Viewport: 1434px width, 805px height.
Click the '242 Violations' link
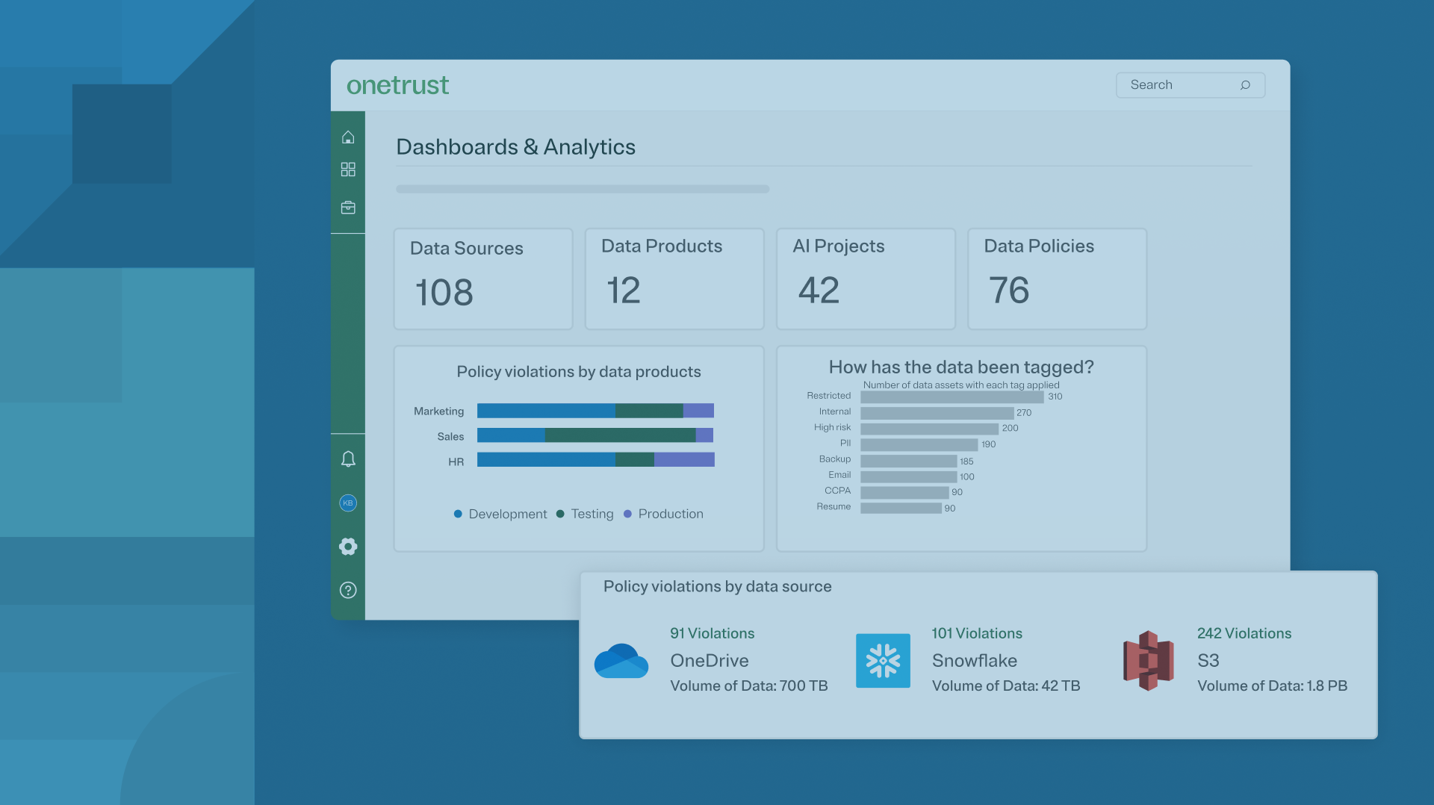[x=1244, y=633]
